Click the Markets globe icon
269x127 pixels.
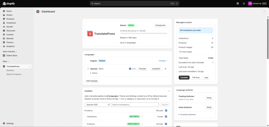click(4, 38)
